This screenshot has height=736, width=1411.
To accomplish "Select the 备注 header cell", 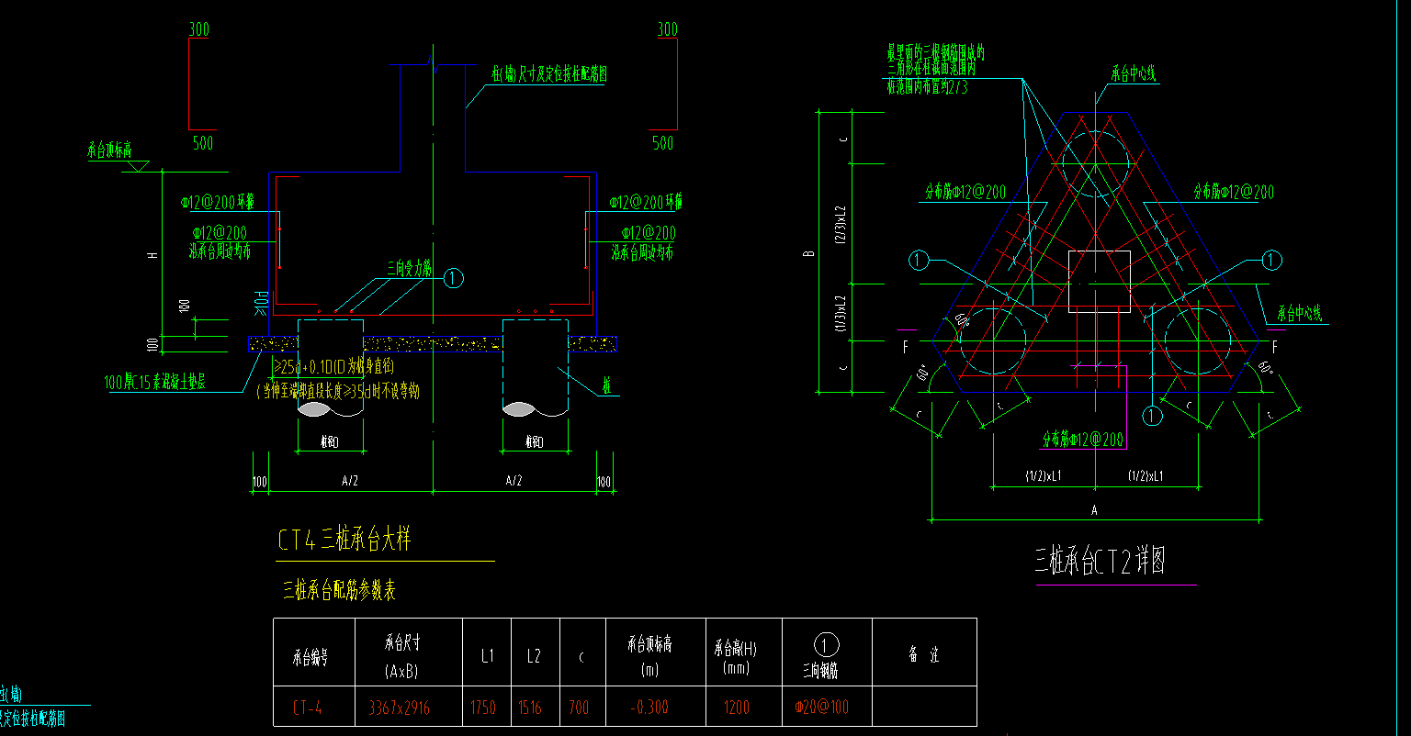I will [924, 652].
